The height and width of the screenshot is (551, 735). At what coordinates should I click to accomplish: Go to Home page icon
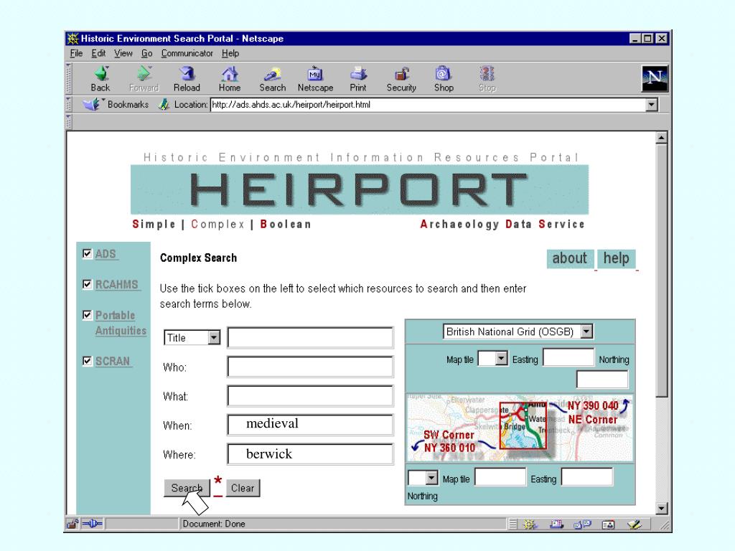click(230, 79)
